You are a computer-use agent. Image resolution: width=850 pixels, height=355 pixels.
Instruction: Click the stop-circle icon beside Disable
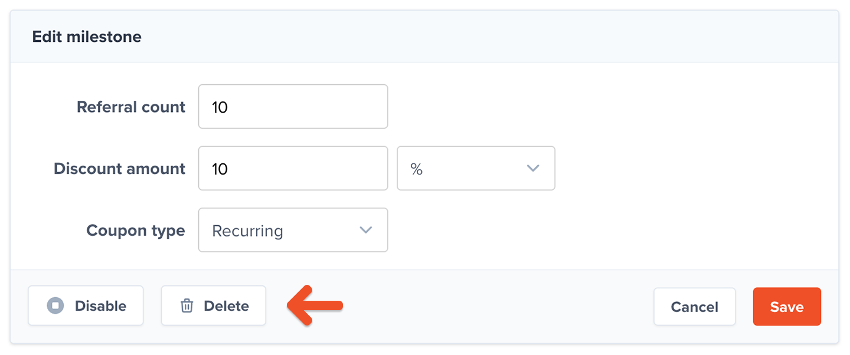tap(55, 306)
